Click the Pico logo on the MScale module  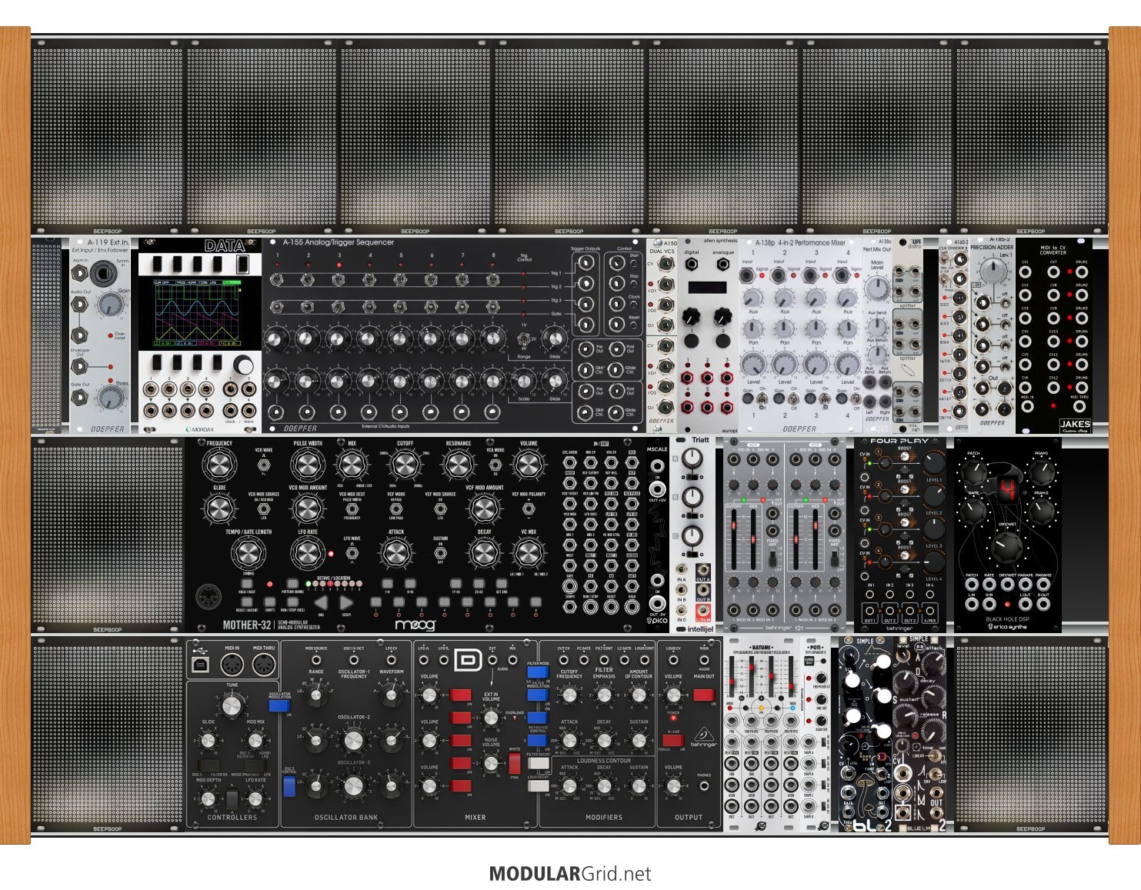click(x=657, y=620)
